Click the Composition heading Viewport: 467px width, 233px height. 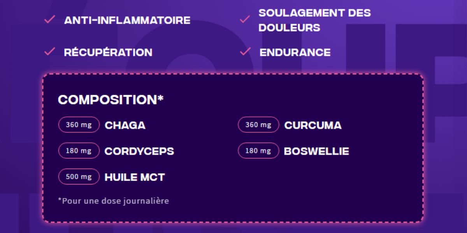point(111,100)
